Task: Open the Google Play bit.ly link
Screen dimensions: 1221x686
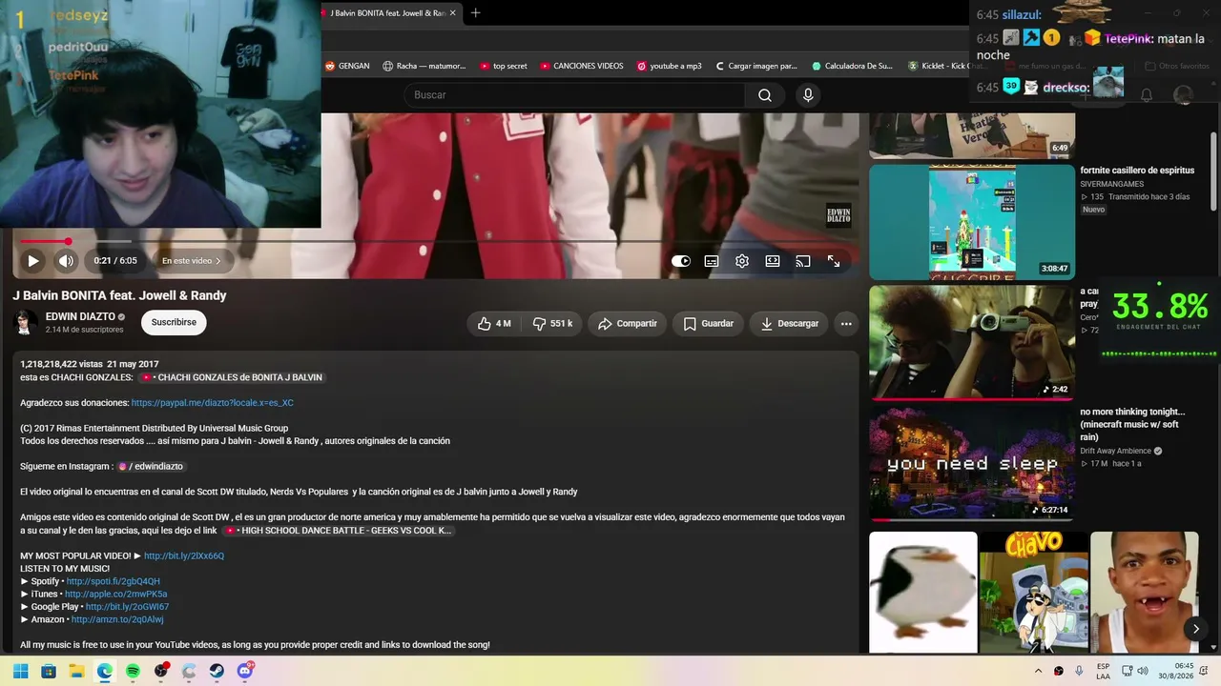Action: click(127, 607)
